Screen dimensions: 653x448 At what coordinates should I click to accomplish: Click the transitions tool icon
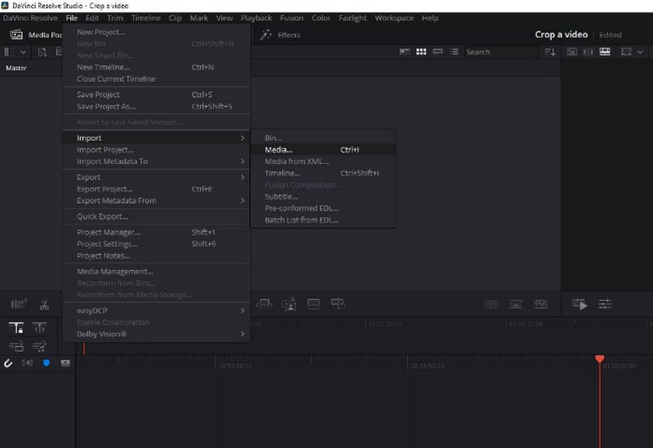coord(491,304)
